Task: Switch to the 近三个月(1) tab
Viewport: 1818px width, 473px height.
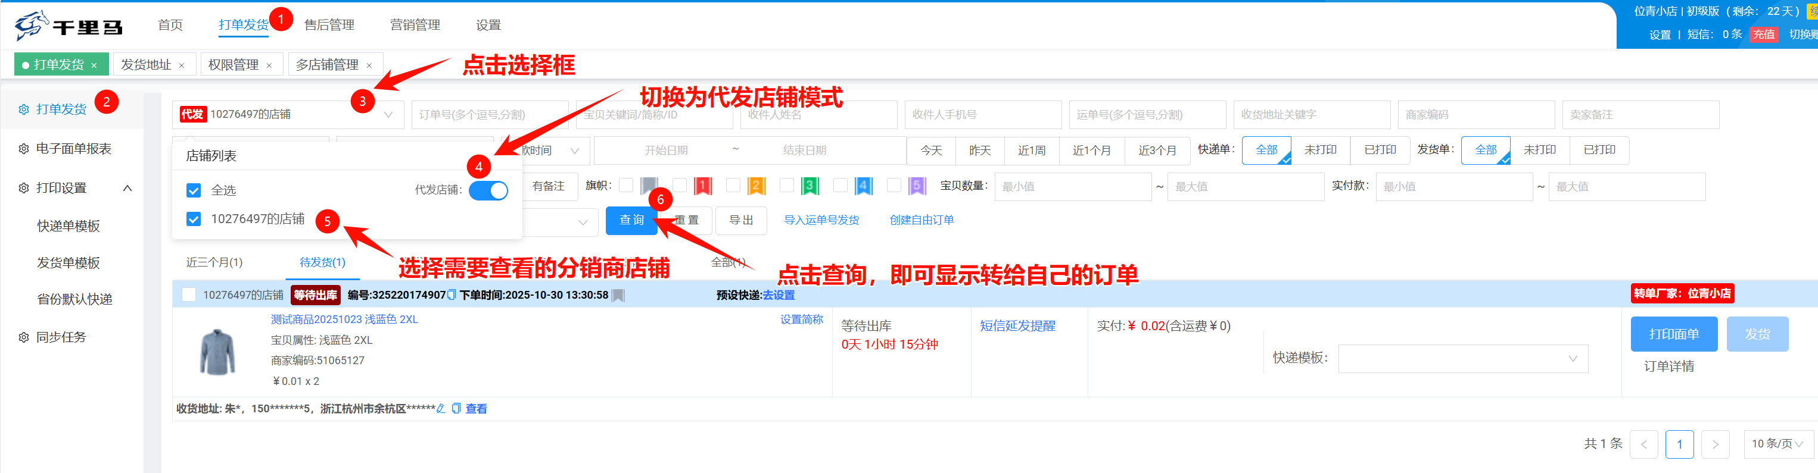Action: [214, 262]
